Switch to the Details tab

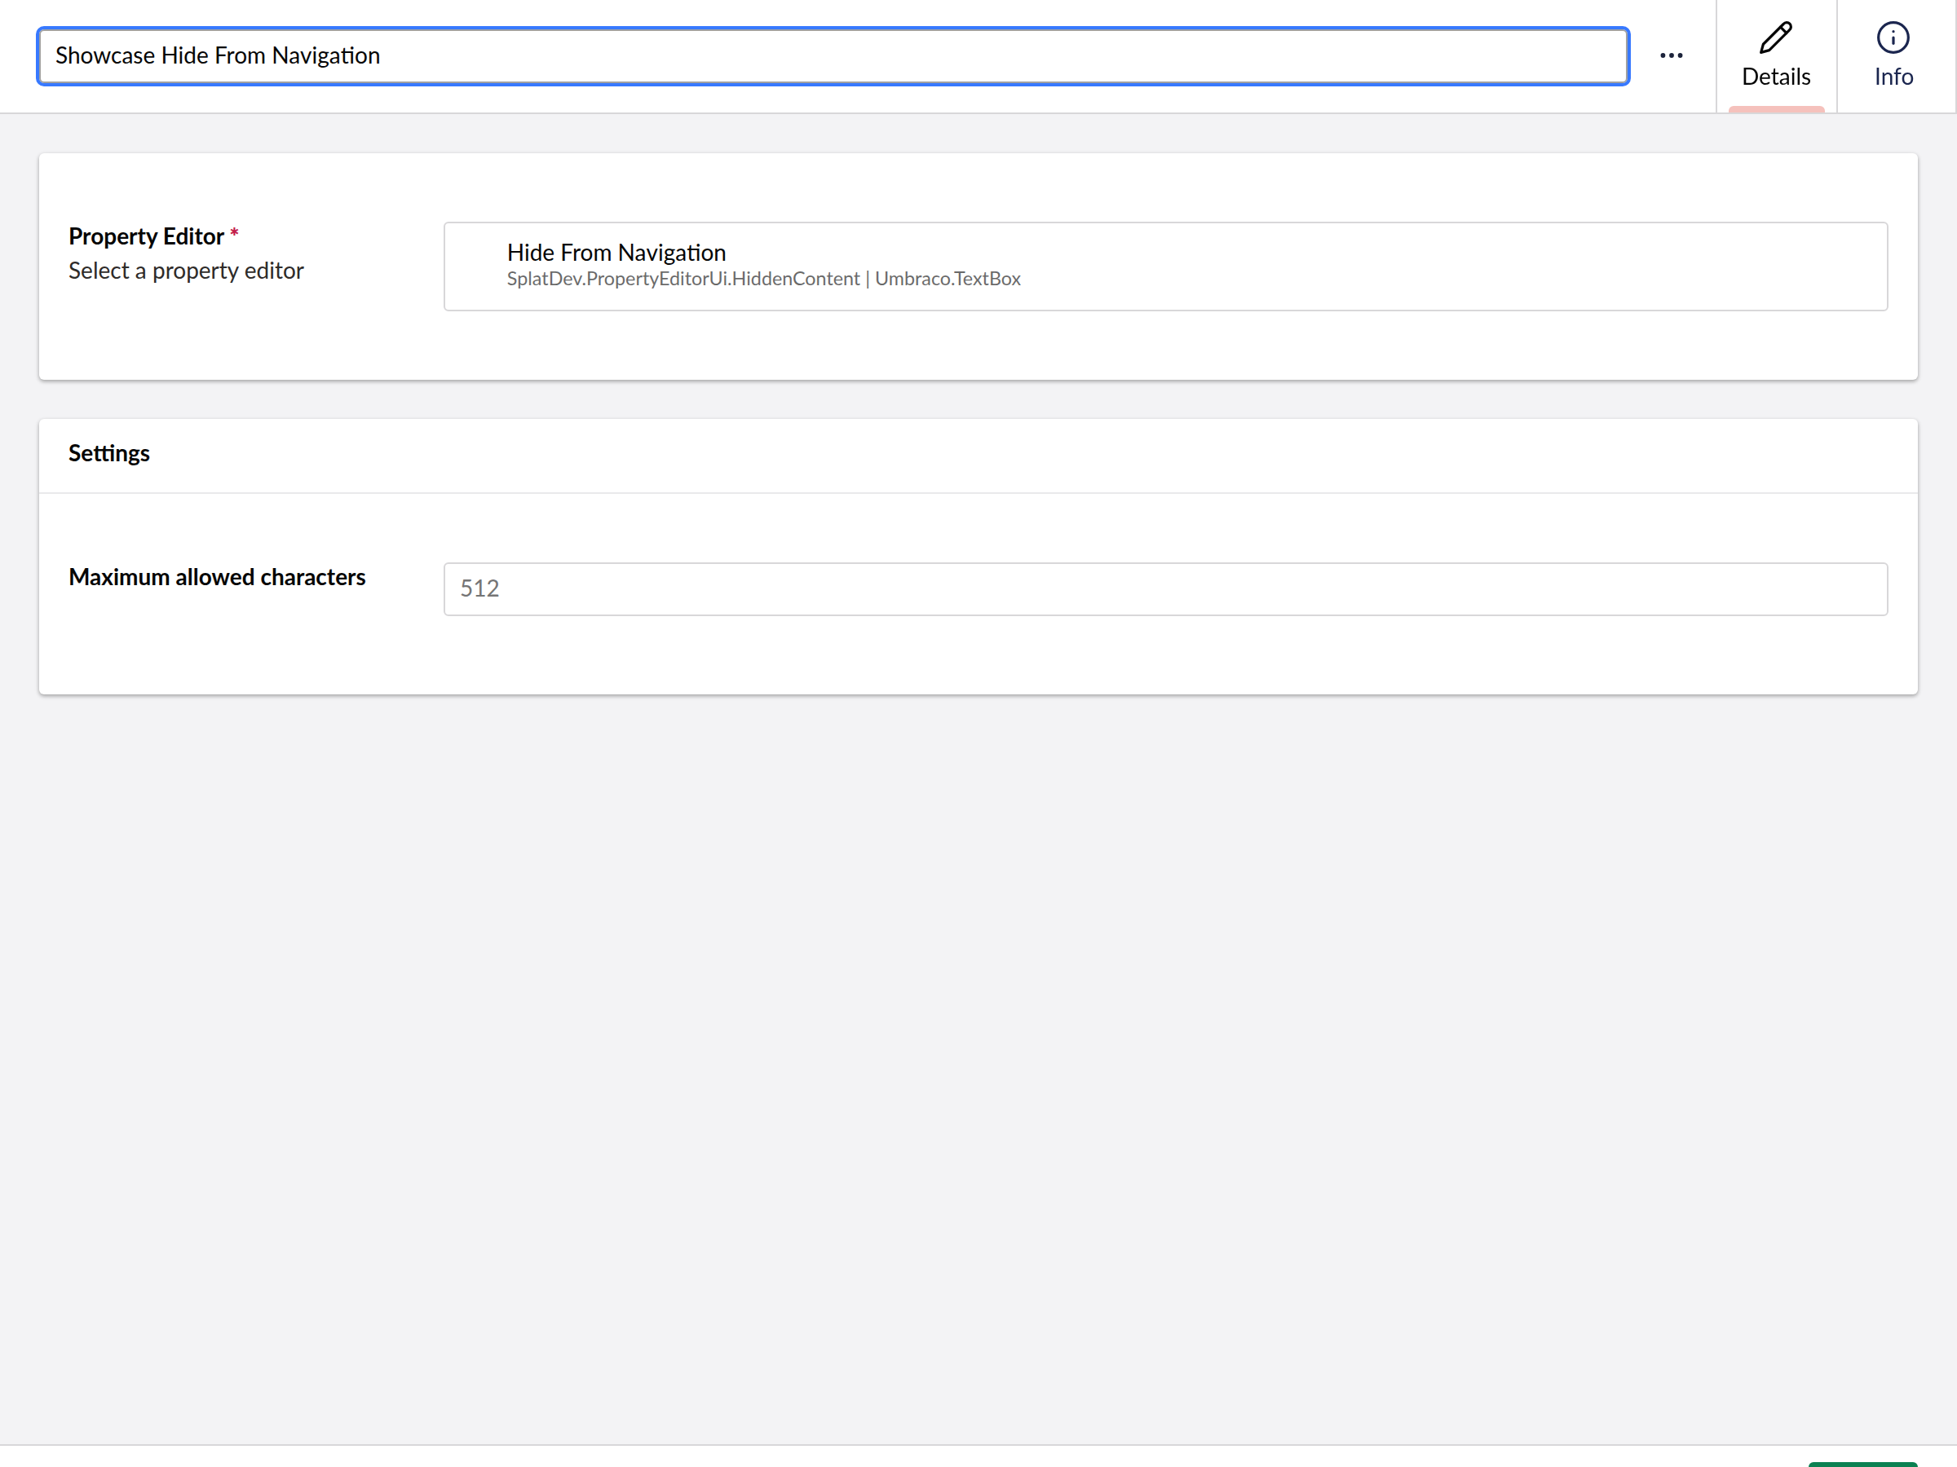[x=1776, y=55]
